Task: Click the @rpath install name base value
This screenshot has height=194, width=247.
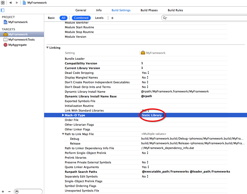Action: [x=146, y=96]
